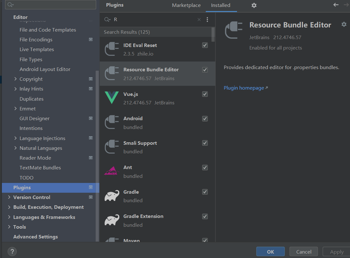The image size is (350, 258).
Task: Expand Languages & Frameworks section
Action: click(9, 217)
